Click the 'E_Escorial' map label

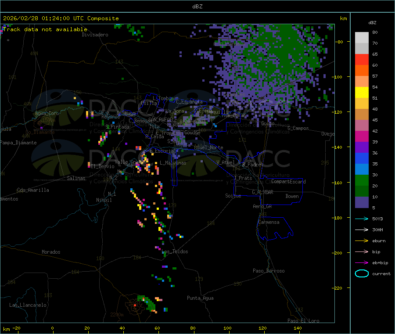(x=163, y=151)
